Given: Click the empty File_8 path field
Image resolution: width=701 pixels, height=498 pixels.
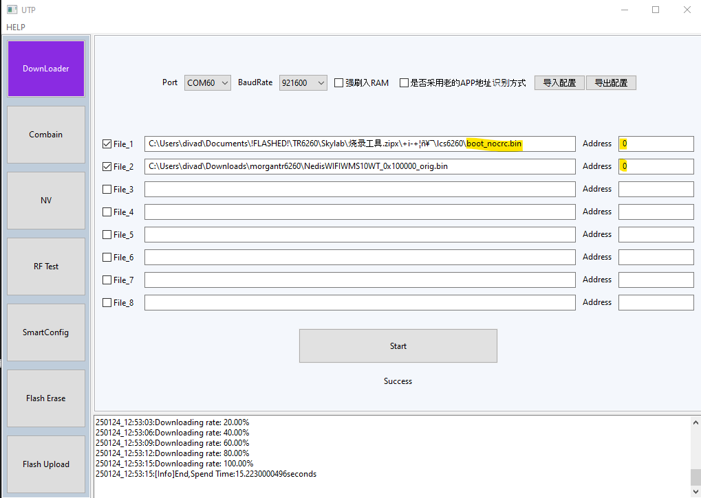Looking at the screenshot, I should [360, 302].
